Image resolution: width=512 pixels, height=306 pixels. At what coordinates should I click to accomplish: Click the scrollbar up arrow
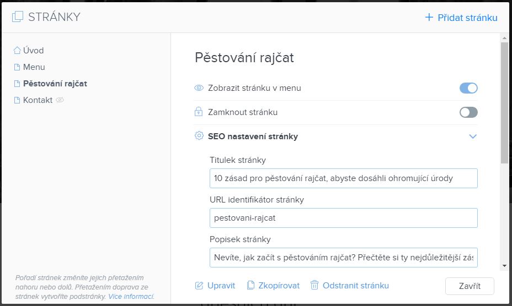[504, 38]
